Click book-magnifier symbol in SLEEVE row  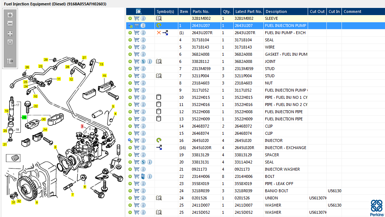(x=159, y=18)
